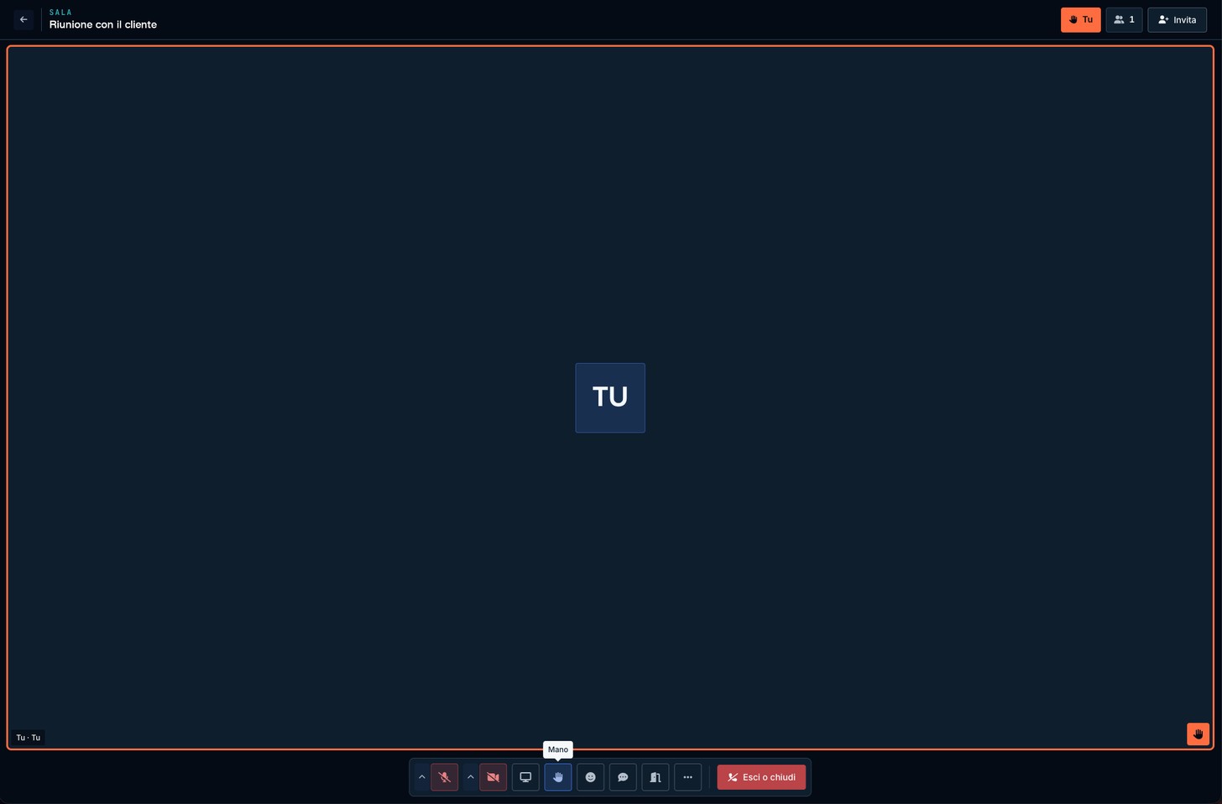Click the room title Riunione con il cliente
This screenshot has height=804, width=1222.
pos(103,24)
